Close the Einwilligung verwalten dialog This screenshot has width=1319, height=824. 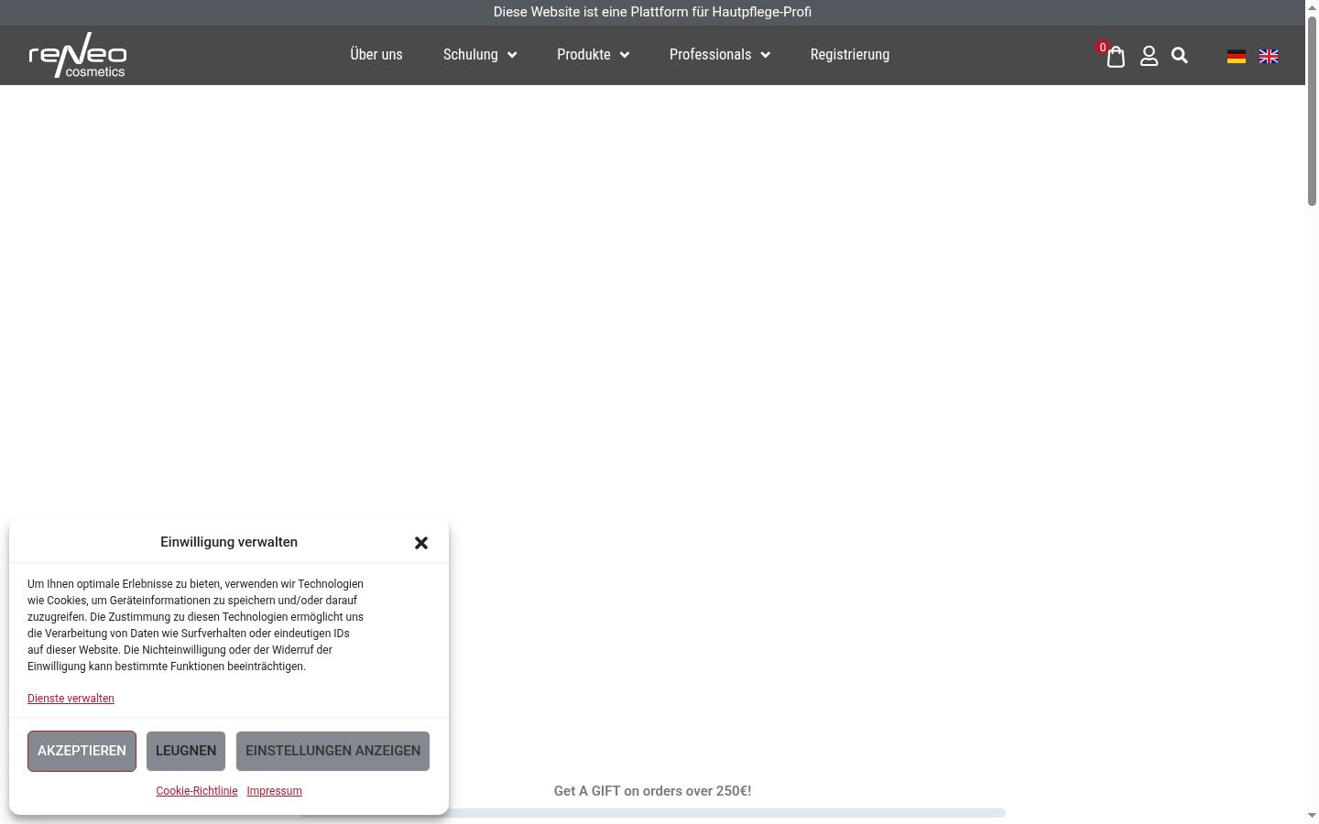click(421, 543)
